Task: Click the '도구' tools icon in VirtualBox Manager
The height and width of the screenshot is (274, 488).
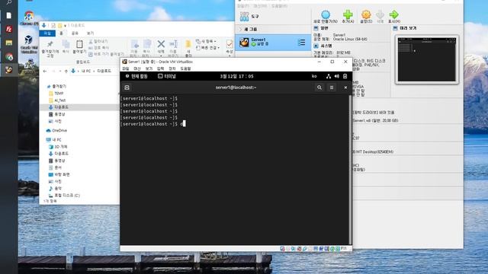Action: point(245,17)
